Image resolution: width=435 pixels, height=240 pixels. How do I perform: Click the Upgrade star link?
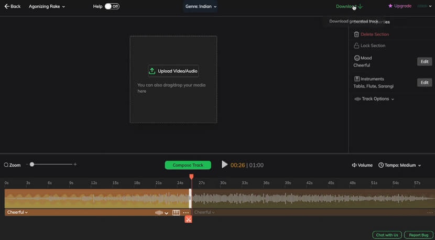pos(400,6)
